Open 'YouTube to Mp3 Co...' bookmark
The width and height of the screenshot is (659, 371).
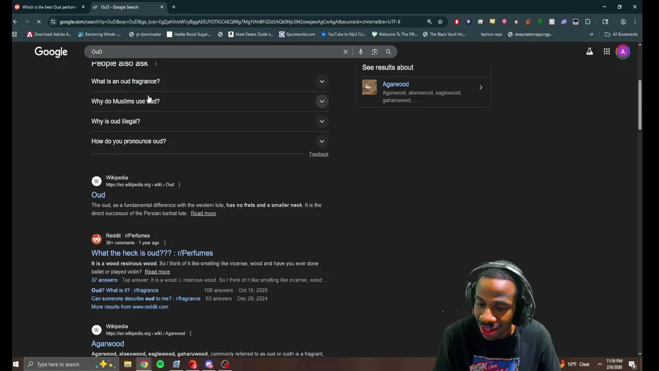point(343,35)
